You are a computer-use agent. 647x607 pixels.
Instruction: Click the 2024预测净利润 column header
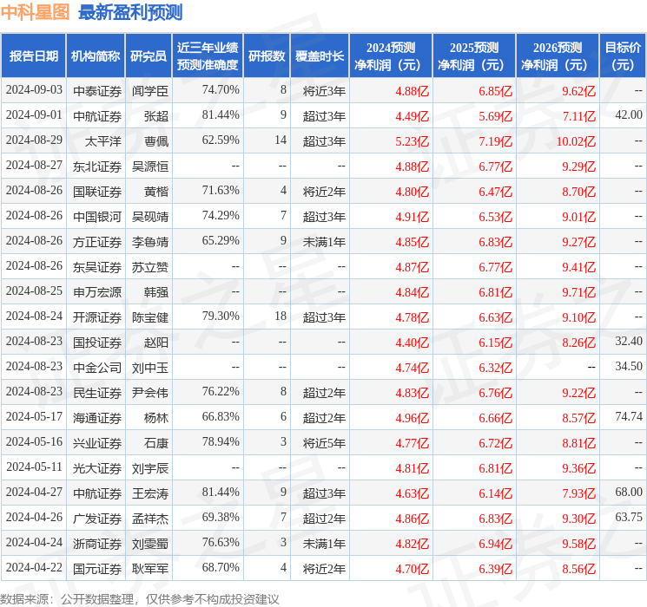click(x=391, y=56)
